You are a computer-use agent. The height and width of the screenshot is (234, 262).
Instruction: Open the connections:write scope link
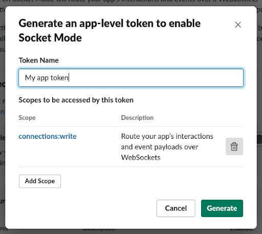pos(48,136)
